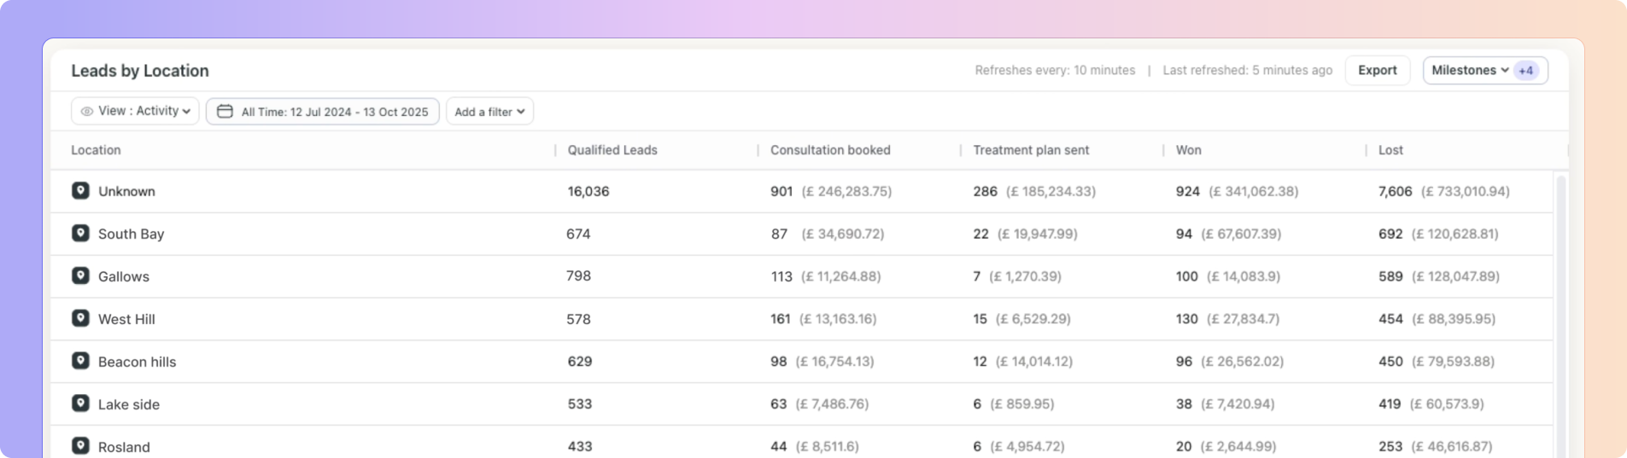This screenshot has width=1627, height=458.
Task: Open the View: Activity dropdown
Action: point(136,111)
